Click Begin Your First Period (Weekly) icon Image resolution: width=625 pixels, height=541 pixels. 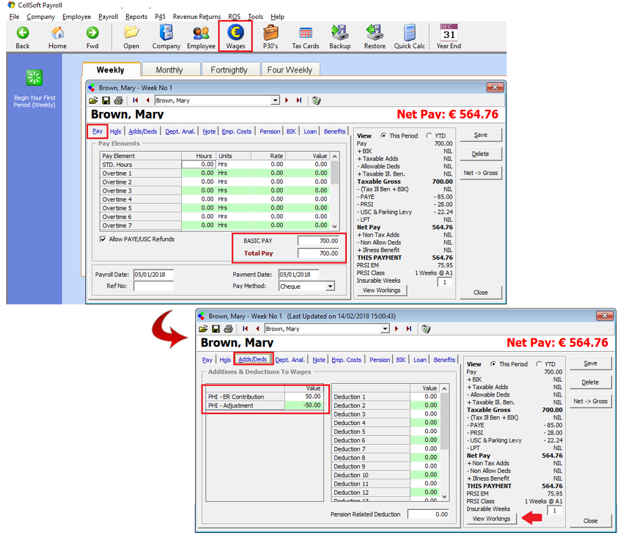[35, 78]
